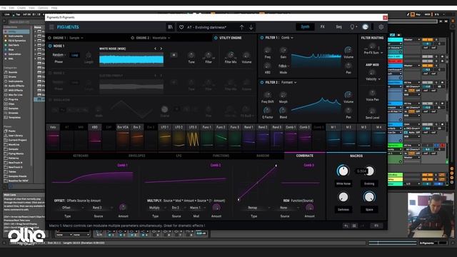
Task: Open the Pigments hamburger menu
Action: coord(51,27)
